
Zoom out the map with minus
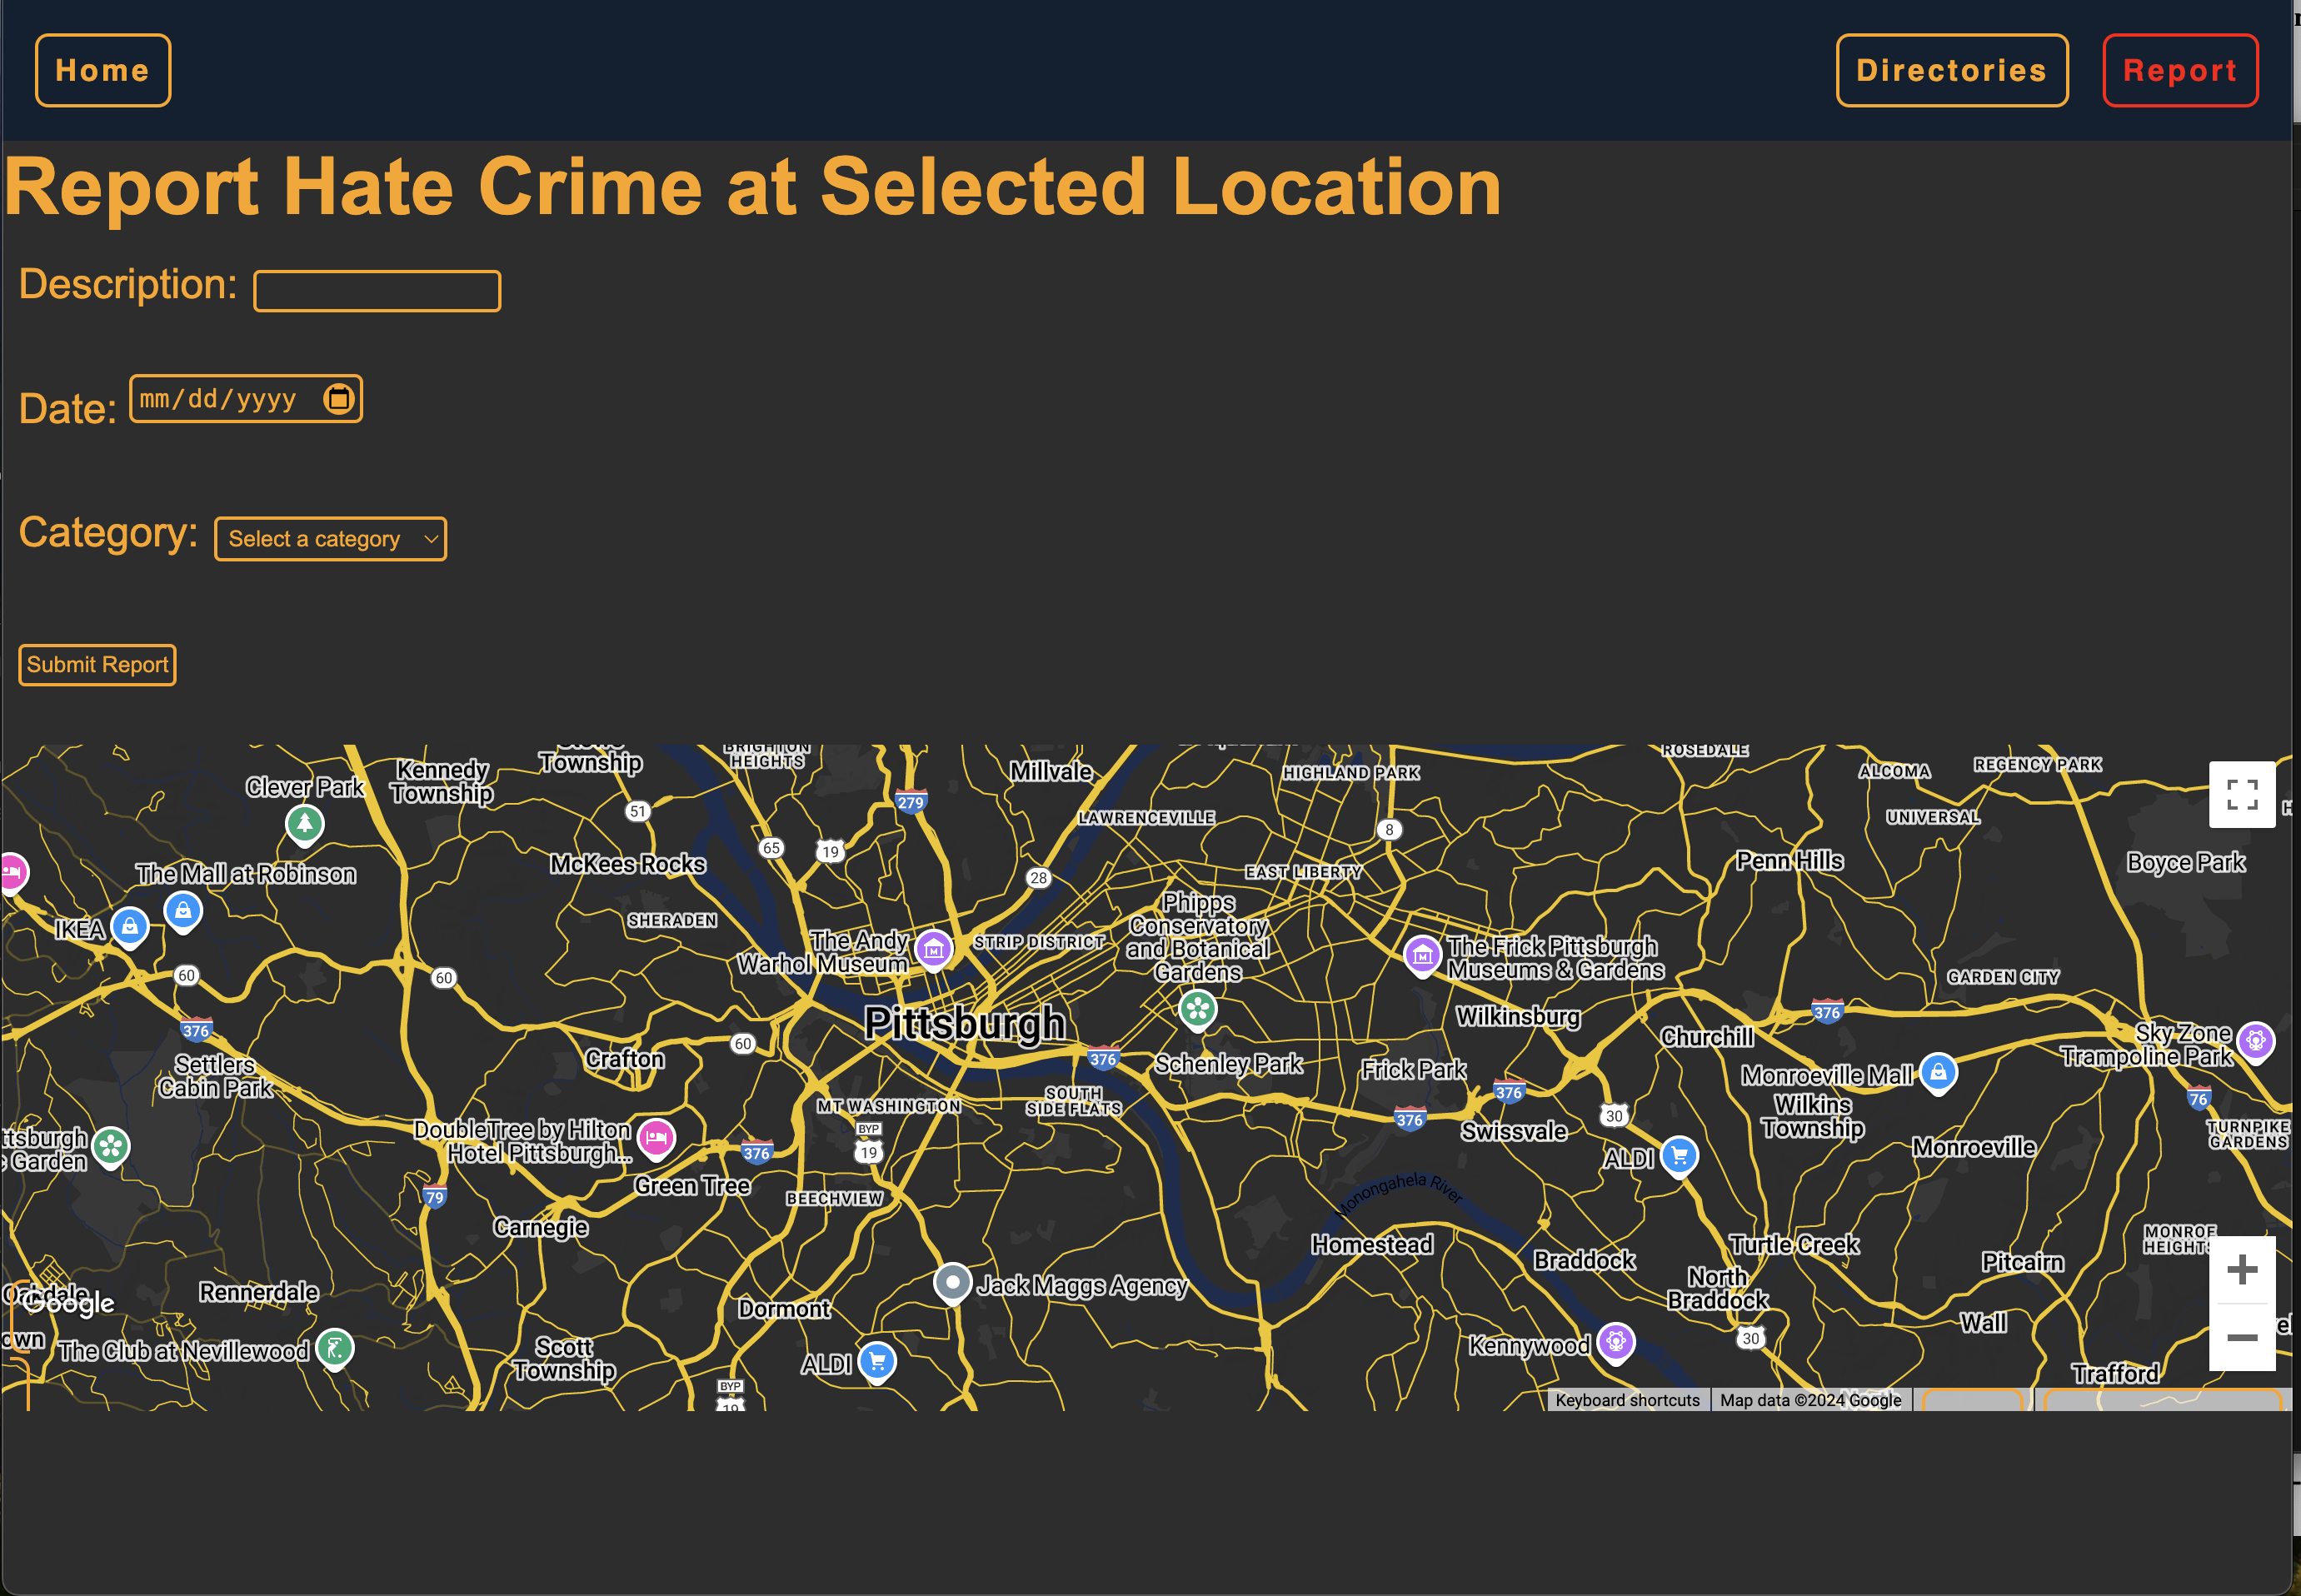(x=2241, y=1337)
